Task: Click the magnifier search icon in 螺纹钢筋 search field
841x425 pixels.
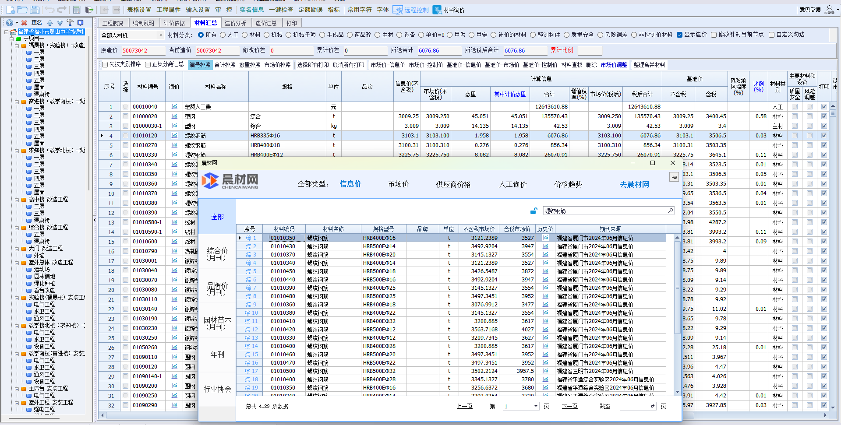Action: click(x=670, y=211)
